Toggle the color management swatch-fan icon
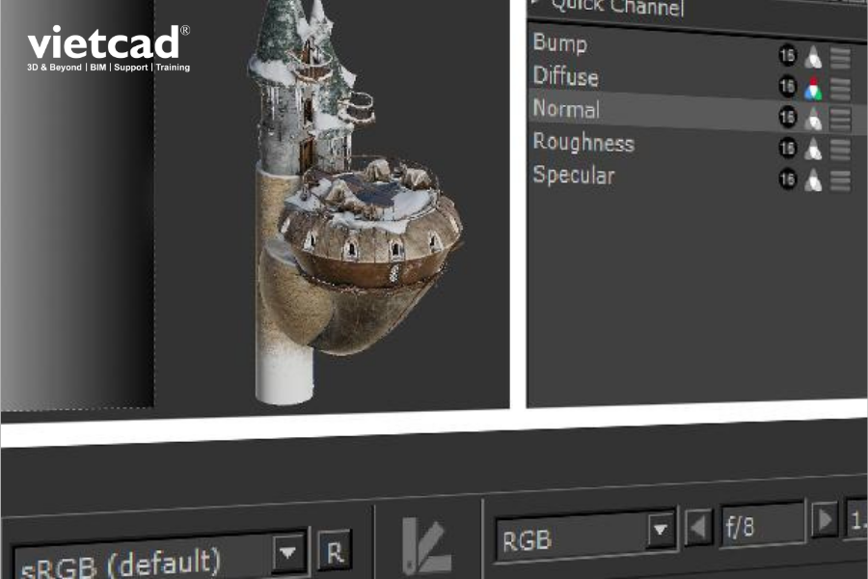This screenshot has height=579, width=868. [x=426, y=546]
